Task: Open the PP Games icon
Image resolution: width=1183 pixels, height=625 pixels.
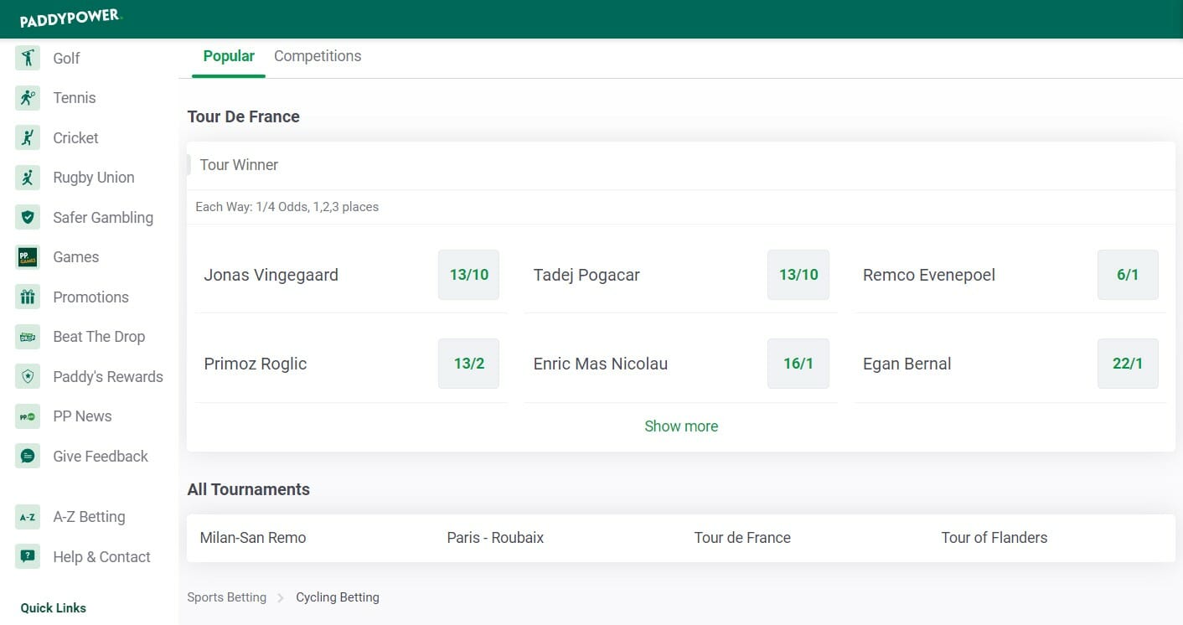Action: [x=28, y=257]
